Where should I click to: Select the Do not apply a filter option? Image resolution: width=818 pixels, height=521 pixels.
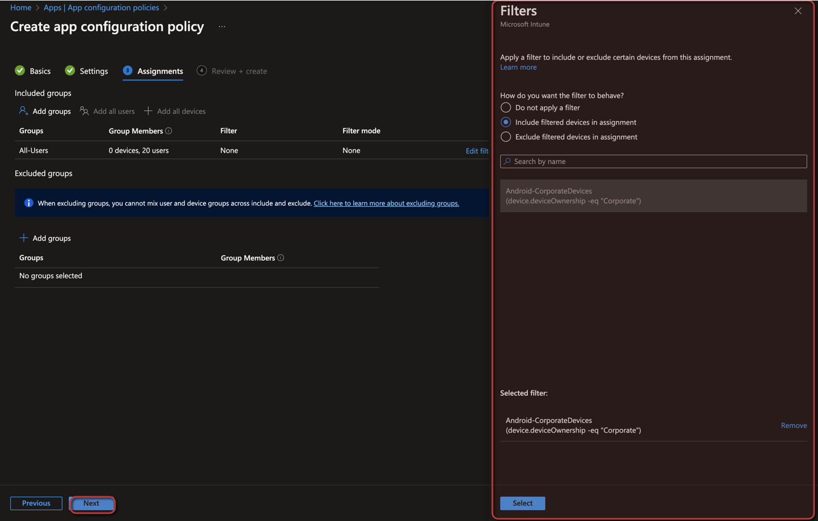tap(506, 108)
